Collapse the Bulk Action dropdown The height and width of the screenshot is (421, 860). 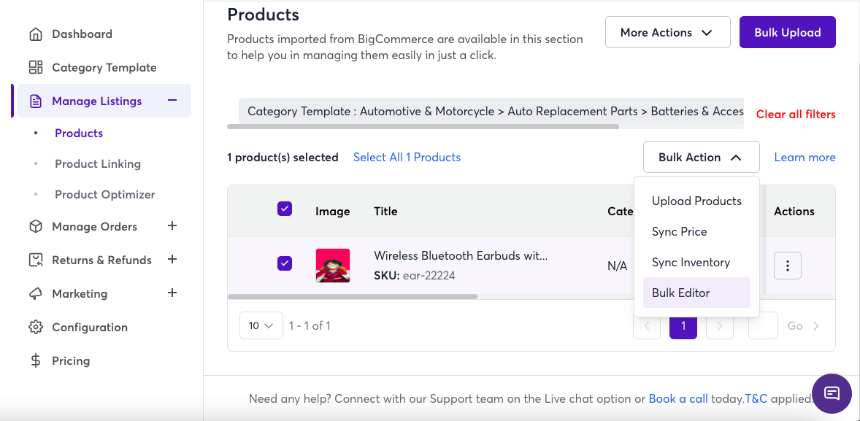(701, 158)
